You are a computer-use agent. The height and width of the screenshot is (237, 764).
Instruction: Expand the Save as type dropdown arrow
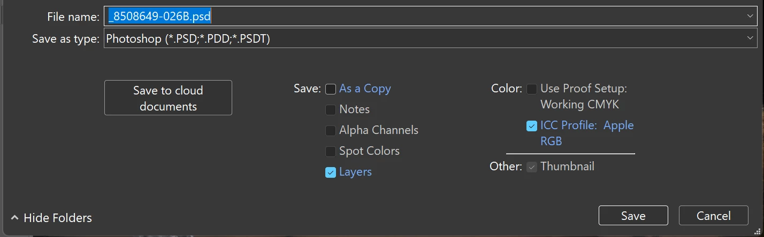(x=750, y=38)
